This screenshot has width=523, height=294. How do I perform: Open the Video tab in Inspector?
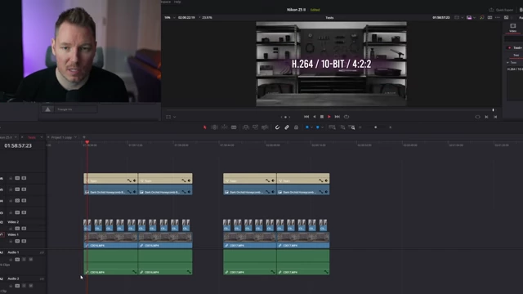(512, 28)
